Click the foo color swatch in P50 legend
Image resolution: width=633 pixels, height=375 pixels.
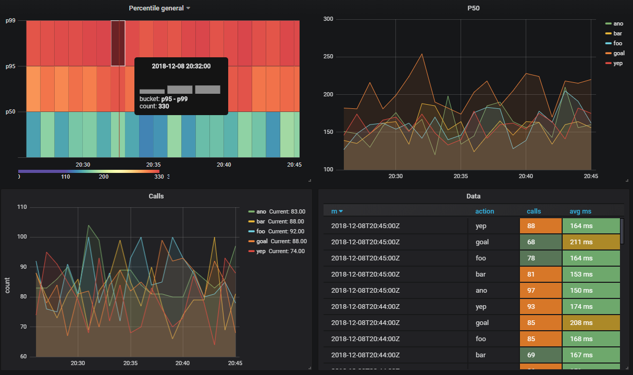(608, 43)
